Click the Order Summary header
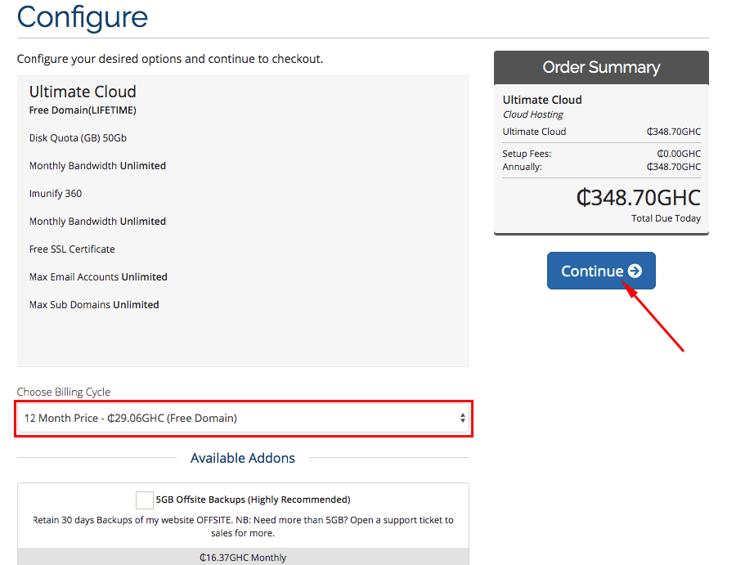This screenshot has height=565, width=745. pyautogui.click(x=601, y=67)
